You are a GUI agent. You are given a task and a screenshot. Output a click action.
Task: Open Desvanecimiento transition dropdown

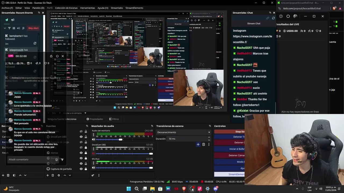pos(183,132)
